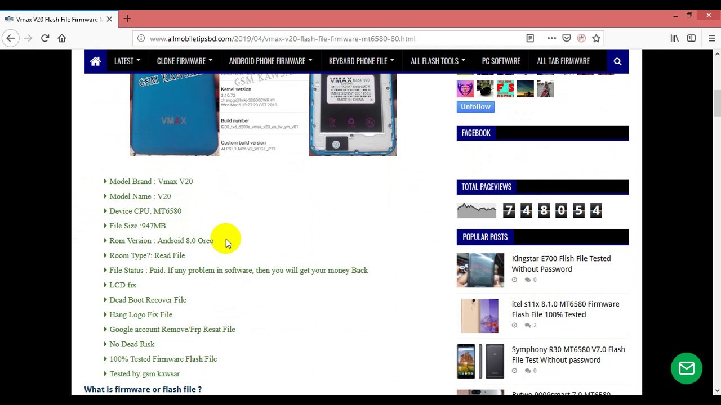Close the Vmax V20 Flash File tab
Image resolution: width=721 pixels, height=405 pixels.
point(109,19)
